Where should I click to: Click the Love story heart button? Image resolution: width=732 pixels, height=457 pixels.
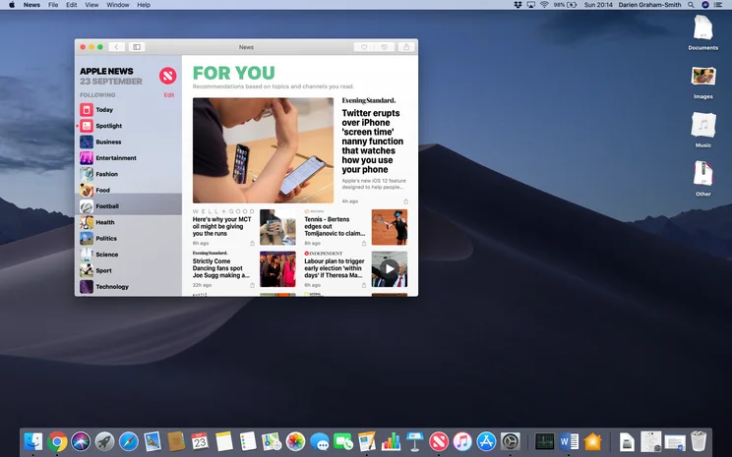(x=364, y=47)
